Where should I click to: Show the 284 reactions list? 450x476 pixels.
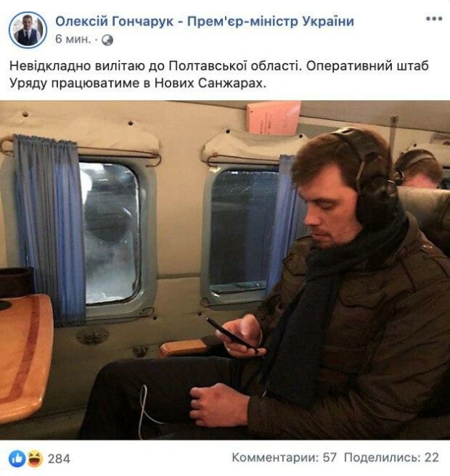(59, 459)
